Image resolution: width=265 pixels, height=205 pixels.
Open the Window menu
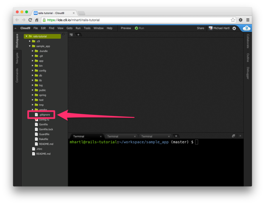pos(98,28)
